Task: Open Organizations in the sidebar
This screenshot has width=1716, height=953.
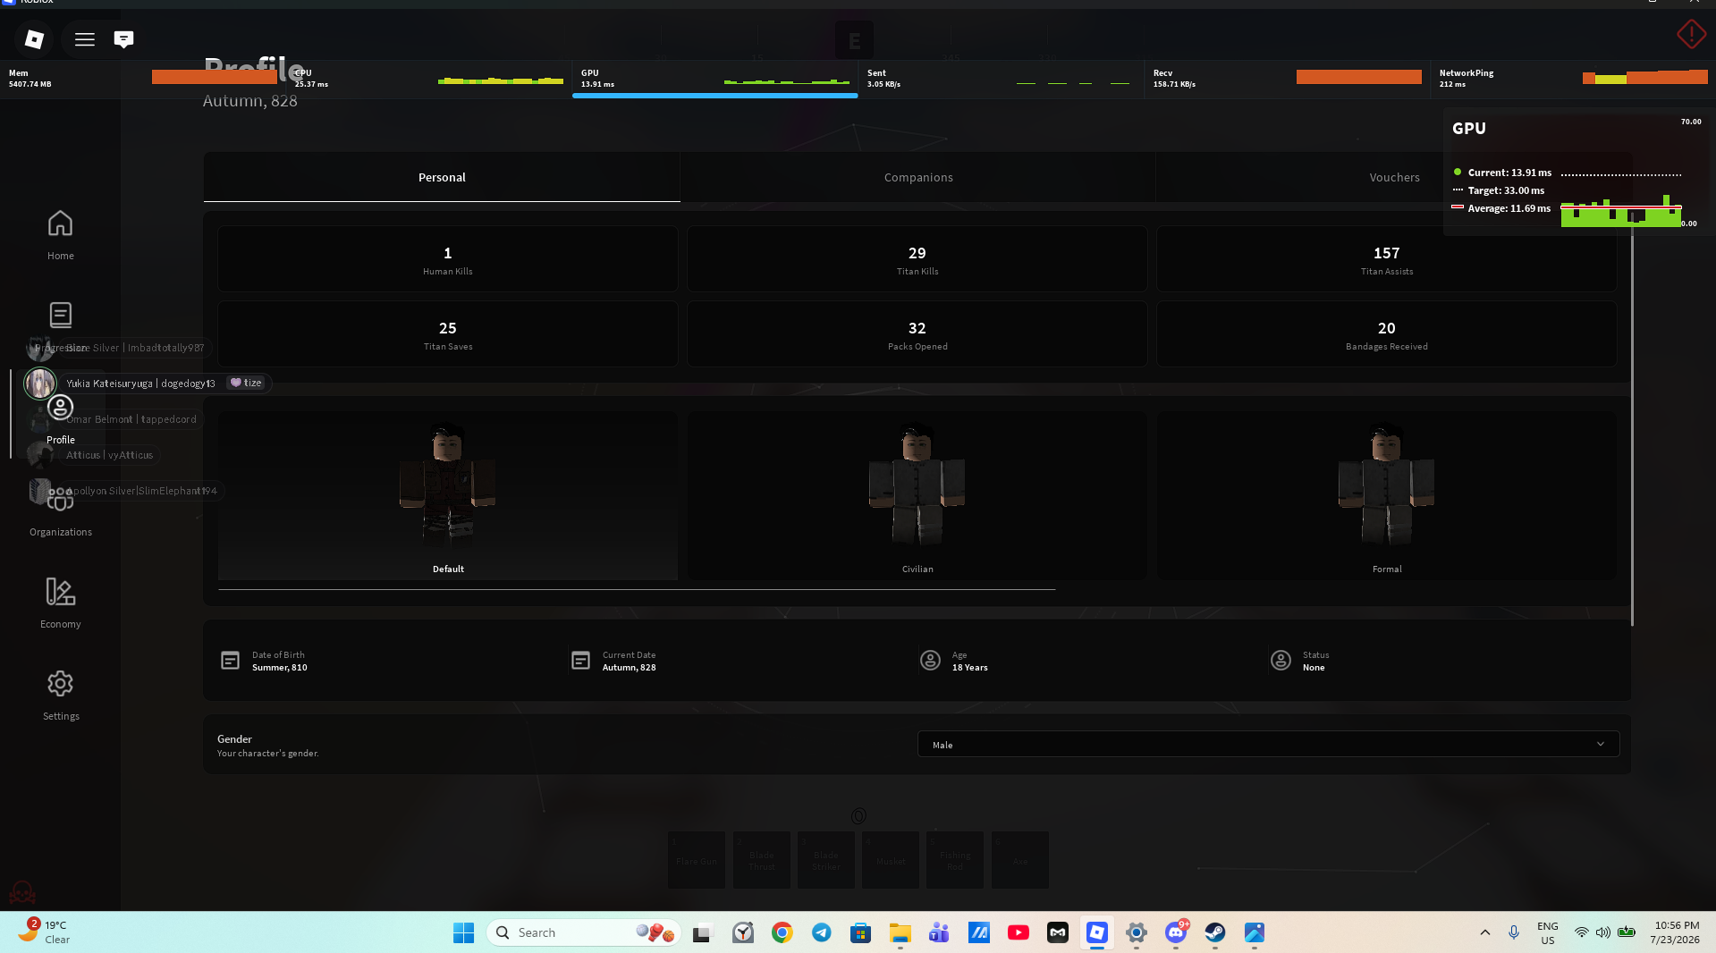Action: click(60, 511)
